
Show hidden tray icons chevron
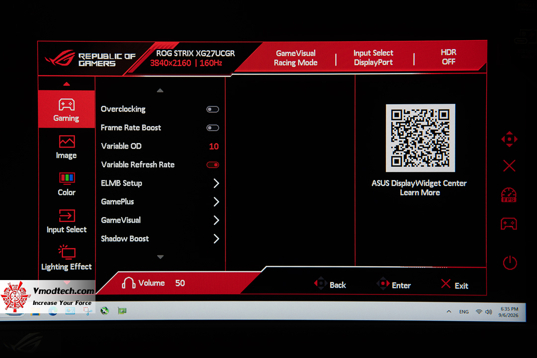(x=448, y=311)
